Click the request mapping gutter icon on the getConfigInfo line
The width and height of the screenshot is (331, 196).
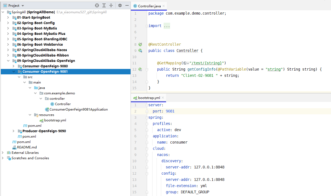[x=140, y=69]
